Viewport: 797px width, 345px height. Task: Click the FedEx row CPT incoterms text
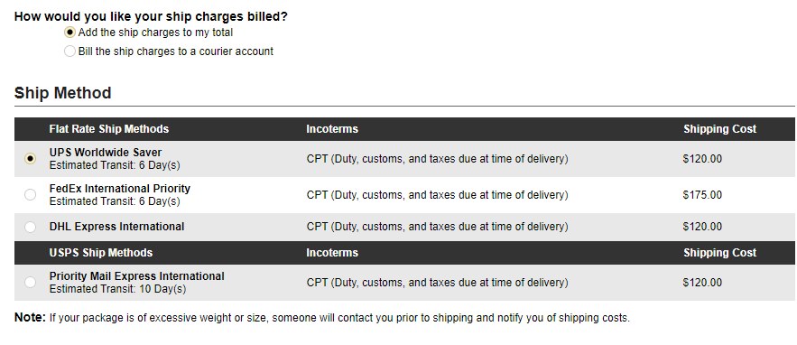438,195
